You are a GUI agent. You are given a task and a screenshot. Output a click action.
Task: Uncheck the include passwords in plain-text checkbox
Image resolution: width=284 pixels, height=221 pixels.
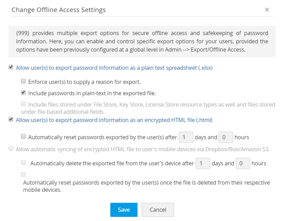(23, 92)
